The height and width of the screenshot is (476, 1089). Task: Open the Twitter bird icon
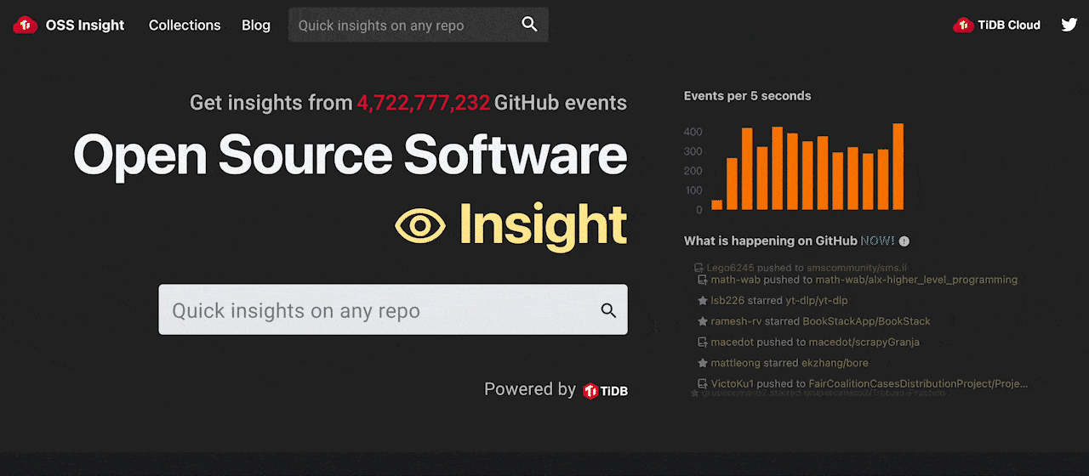1069,25
